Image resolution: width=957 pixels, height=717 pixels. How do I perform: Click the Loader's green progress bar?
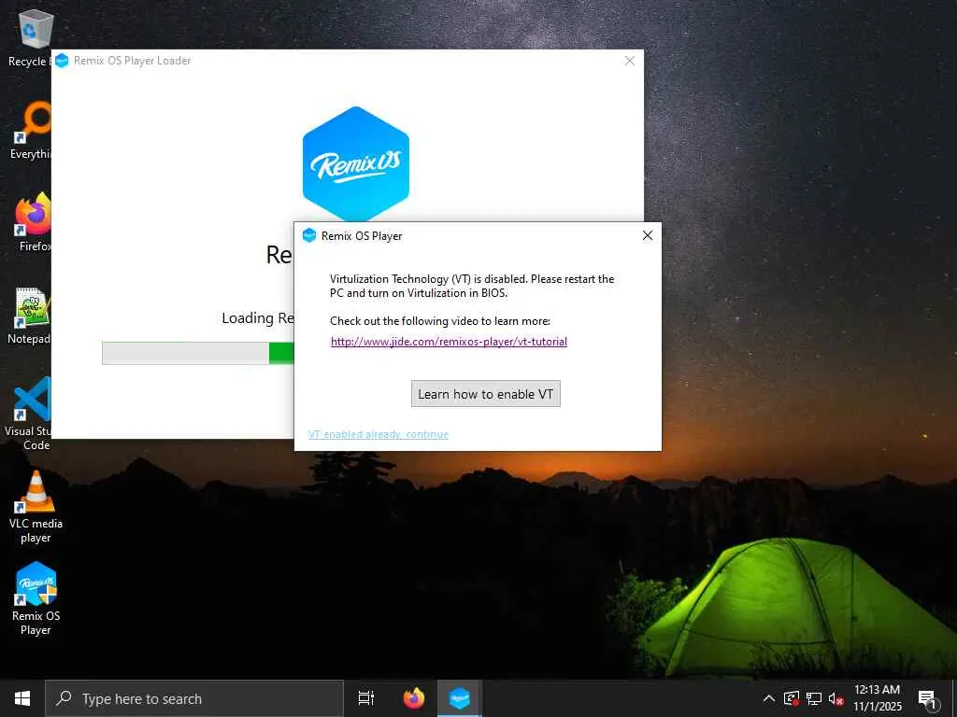tap(198, 353)
